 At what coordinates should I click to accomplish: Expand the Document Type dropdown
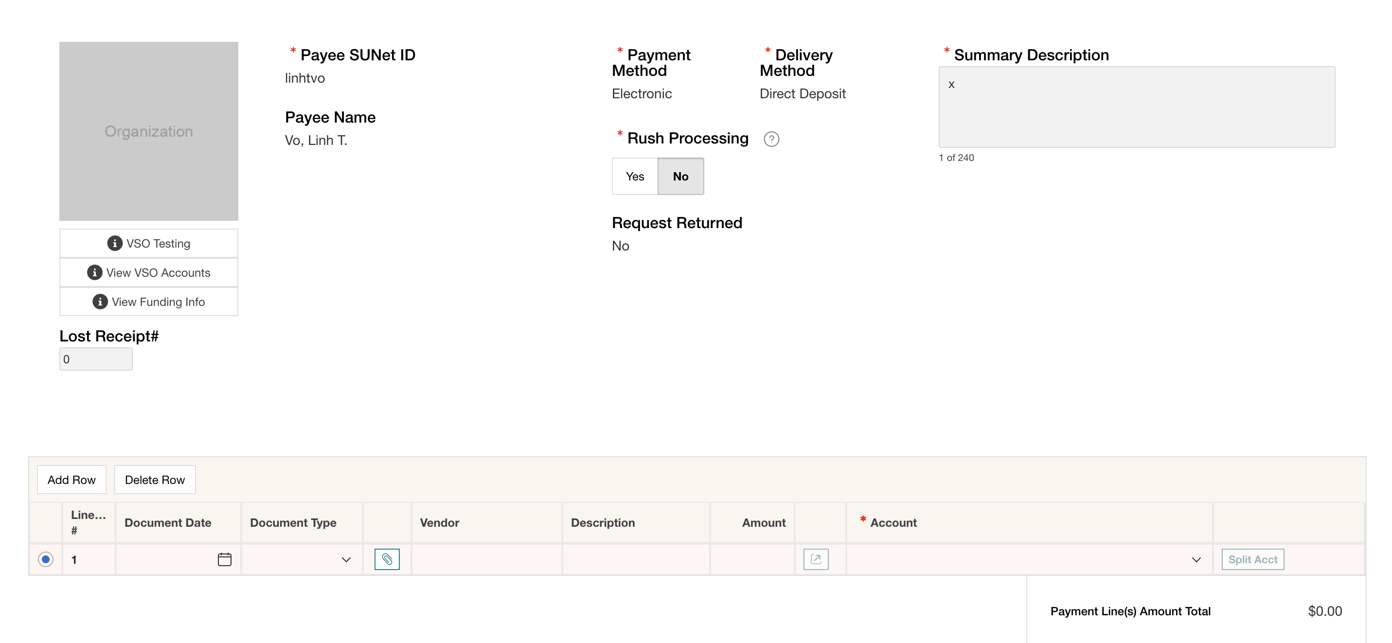click(x=346, y=560)
